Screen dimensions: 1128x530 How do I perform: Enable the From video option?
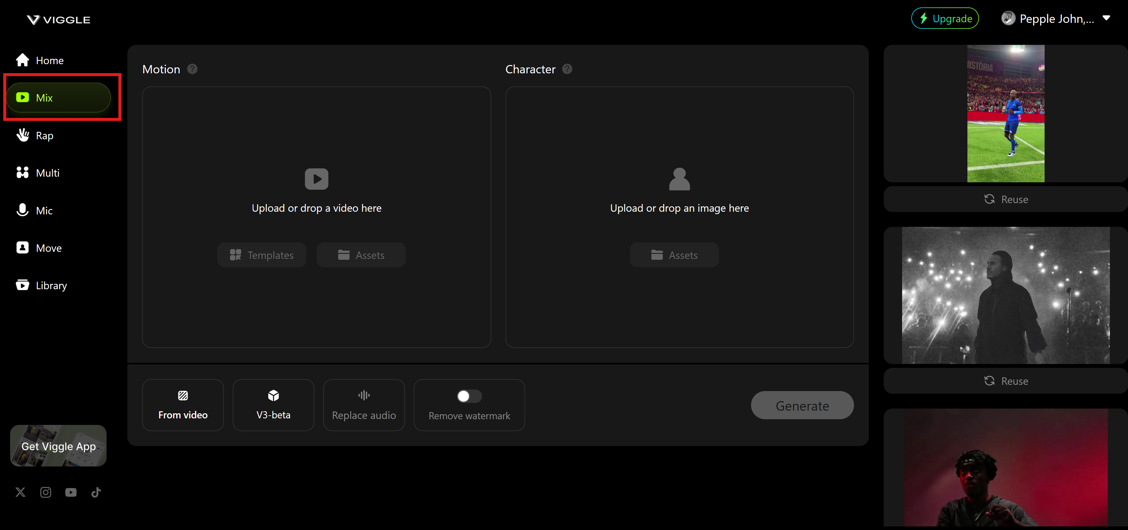(183, 405)
